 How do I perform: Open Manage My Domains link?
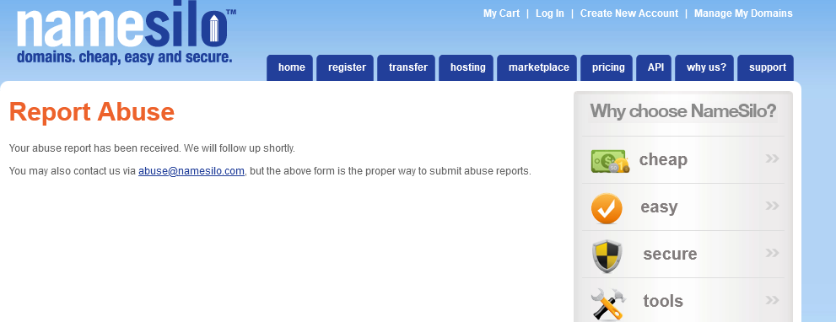743,13
